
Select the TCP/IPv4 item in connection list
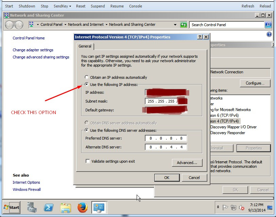pos(225,121)
